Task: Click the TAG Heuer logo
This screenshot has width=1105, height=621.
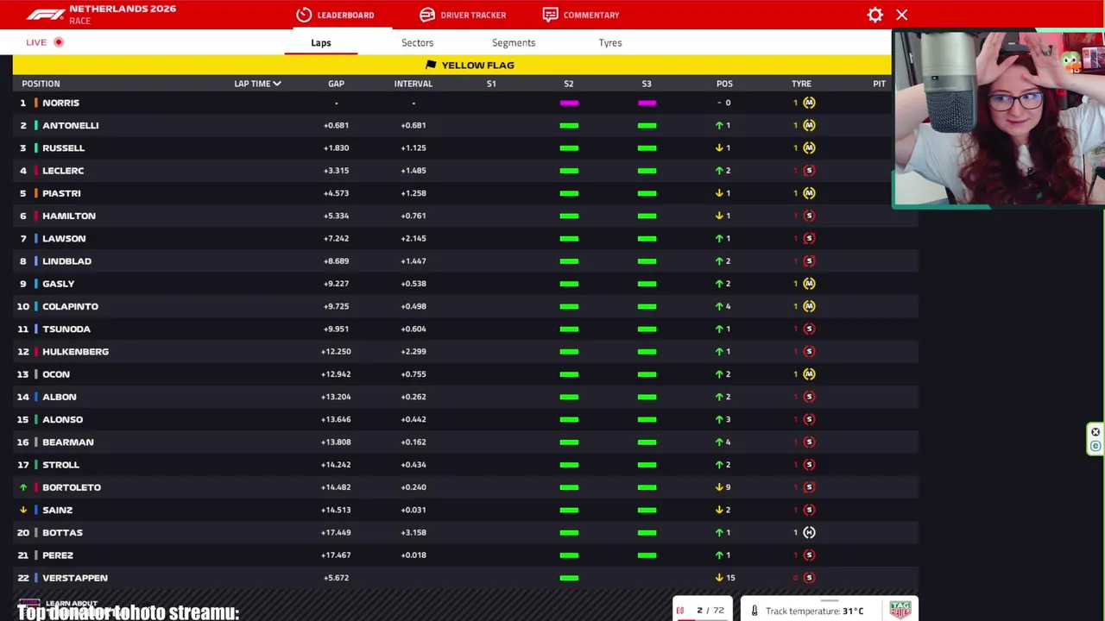Action: pos(900,609)
